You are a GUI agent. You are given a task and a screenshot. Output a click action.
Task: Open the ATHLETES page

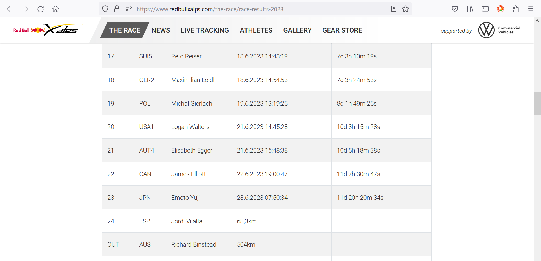(x=256, y=30)
